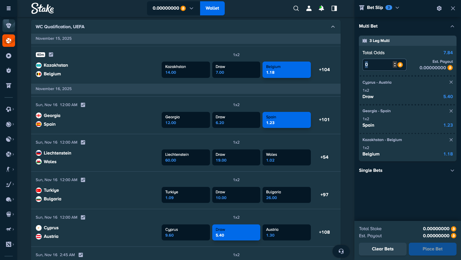461x260 pixels.
Task: Open the live support headset icon
Action: click(341, 251)
